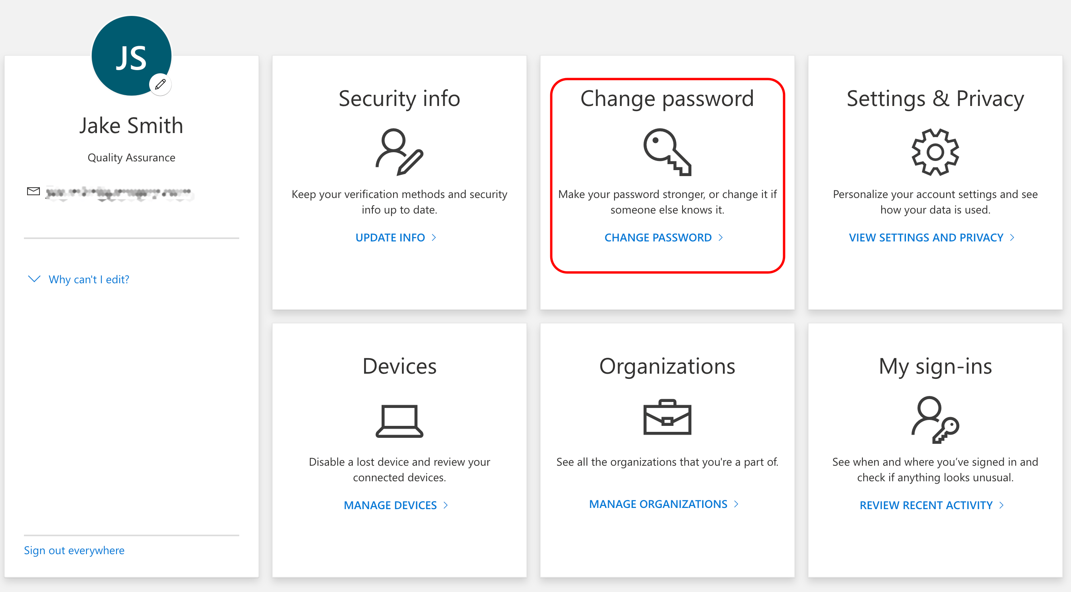Image resolution: width=1071 pixels, height=592 pixels.
Task: Open the UPDATE INFO link
Action: (390, 237)
